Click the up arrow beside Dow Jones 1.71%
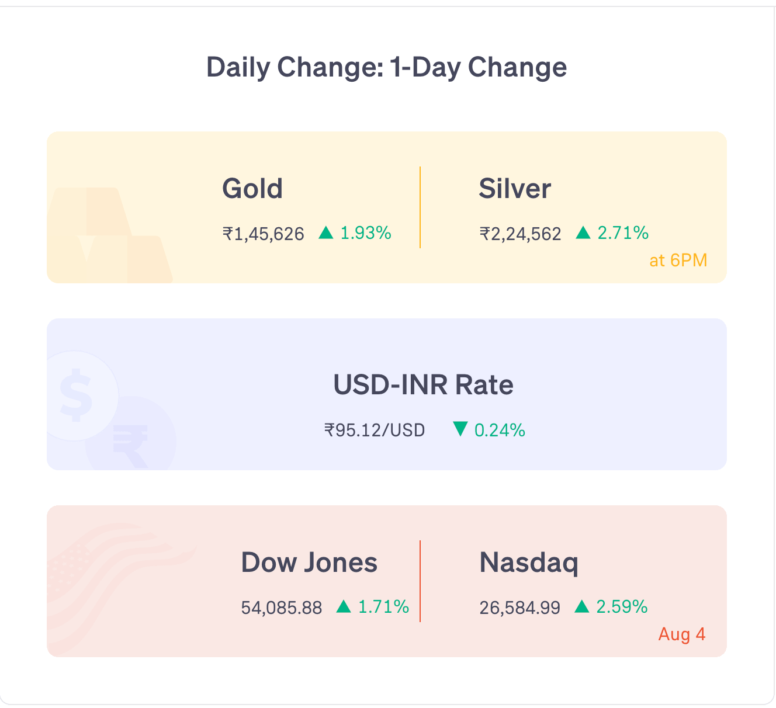Viewport: 776px width, 708px height. [x=344, y=607]
